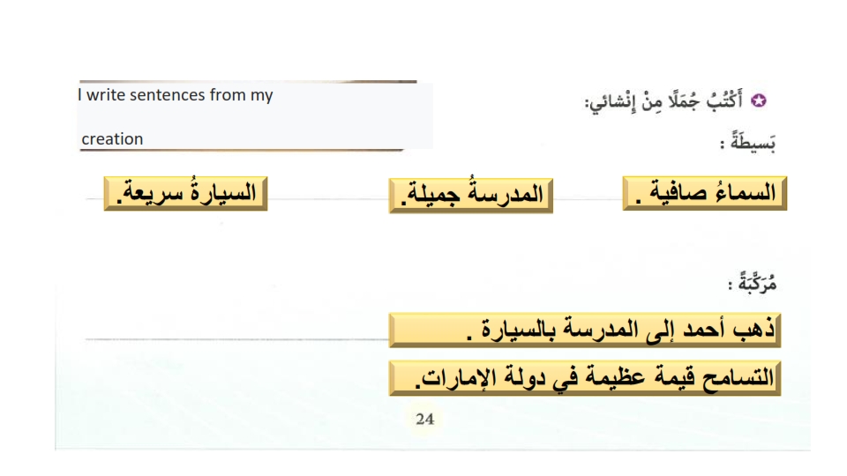Select the السيارة سريعة sentence box

tap(186, 193)
